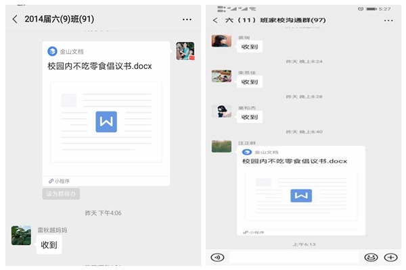Tap sender avatar beside 2014届六(9)班 document card
Screen dimensions: 406x270
tap(185, 51)
